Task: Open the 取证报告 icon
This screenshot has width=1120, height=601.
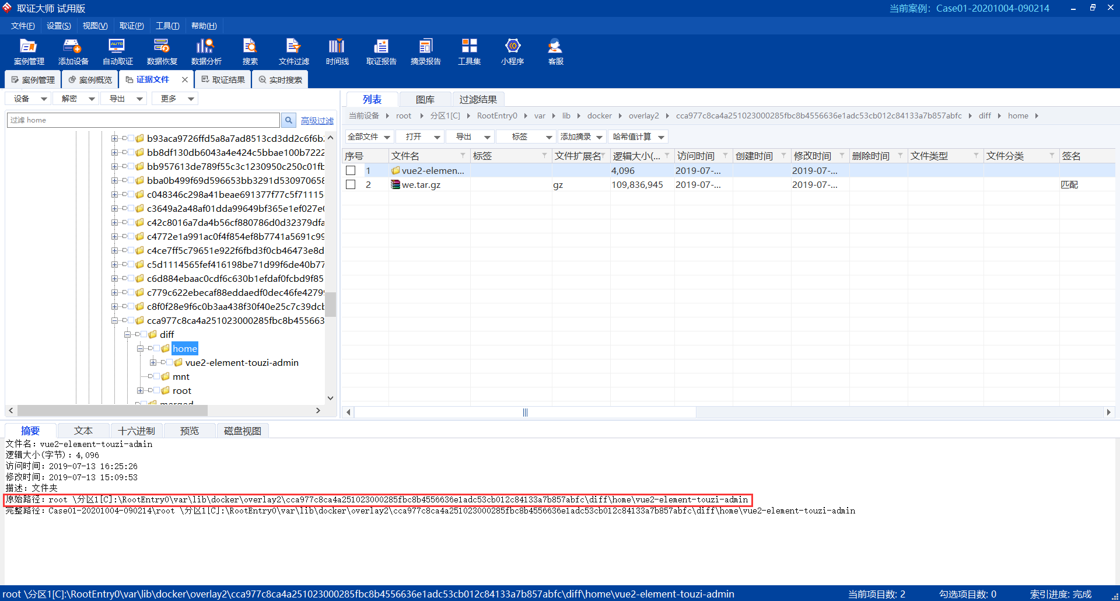Action: (x=381, y=51)
